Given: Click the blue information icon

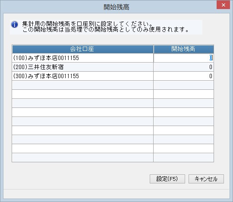Looking at the screenshot, I should pyautogui.click(x=15, y=25).
